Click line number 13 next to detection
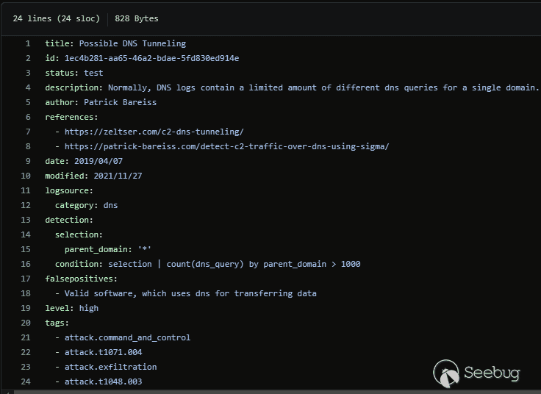541x394 pixels. 26,220
